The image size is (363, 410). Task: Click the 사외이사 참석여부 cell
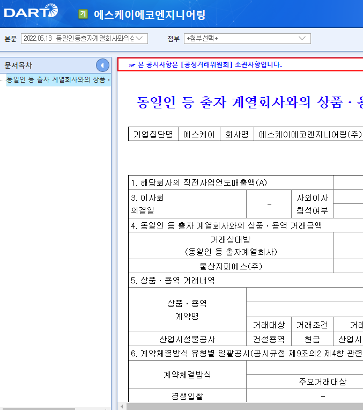(x=312, y=204)
